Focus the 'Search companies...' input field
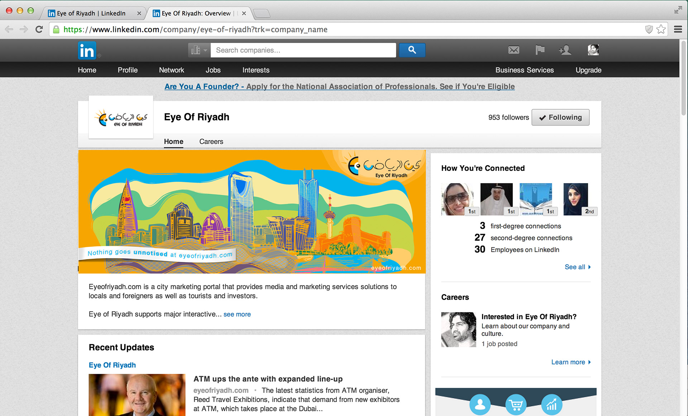688x416 pixels. click(303, 50)
